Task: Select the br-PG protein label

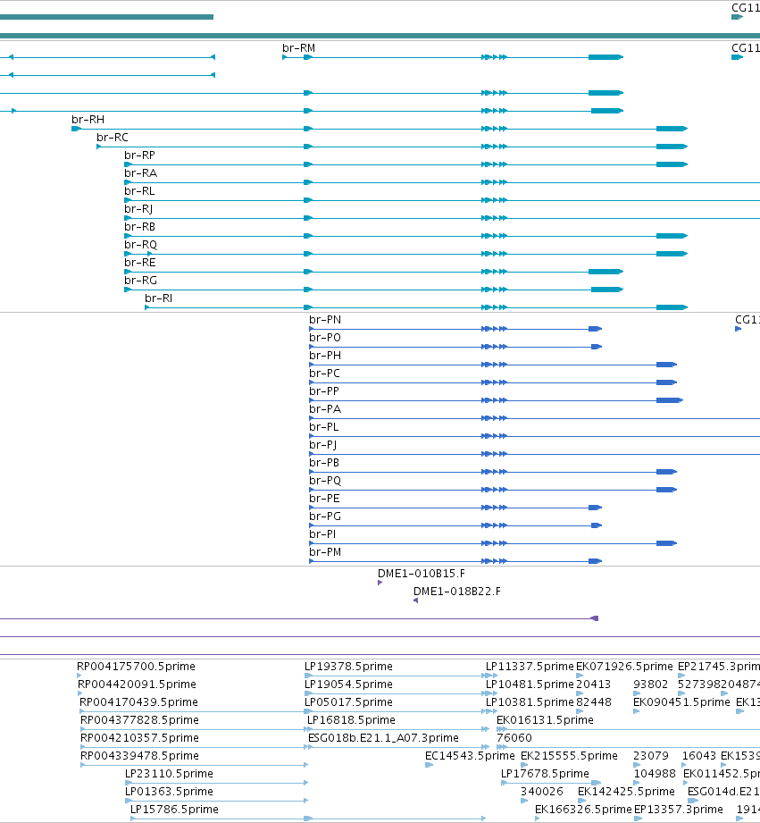Action: pos(325,516)
